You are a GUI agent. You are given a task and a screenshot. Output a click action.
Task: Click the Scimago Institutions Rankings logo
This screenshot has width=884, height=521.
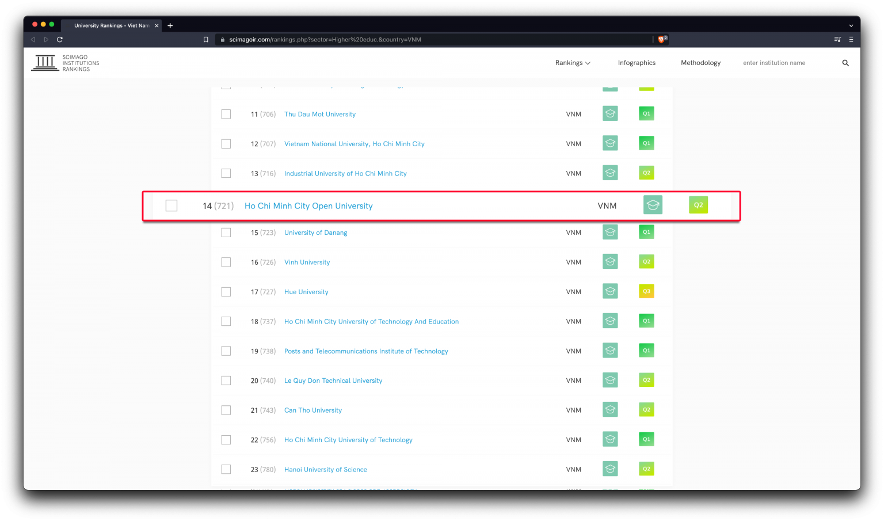[x=65, y=63]
